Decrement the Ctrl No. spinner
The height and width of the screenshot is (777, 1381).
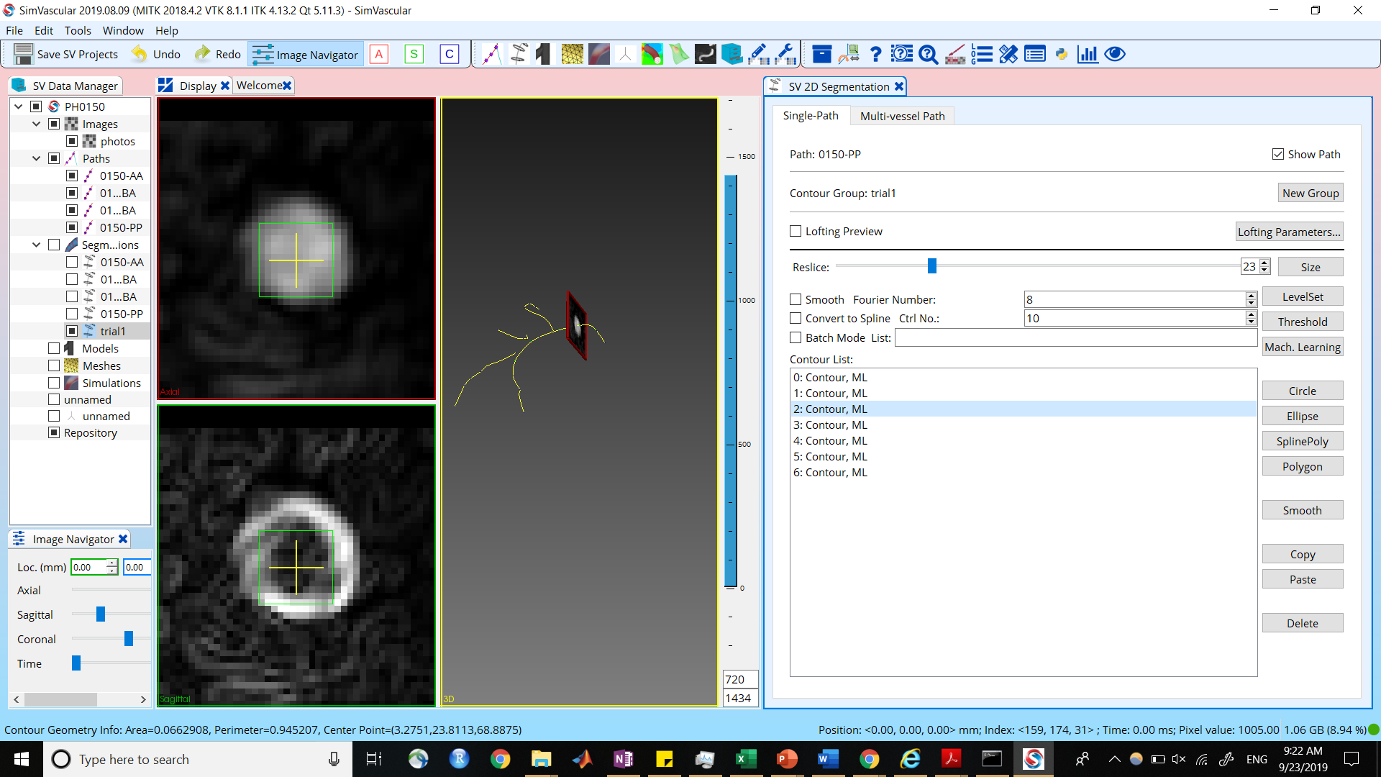pos(1251,322)
